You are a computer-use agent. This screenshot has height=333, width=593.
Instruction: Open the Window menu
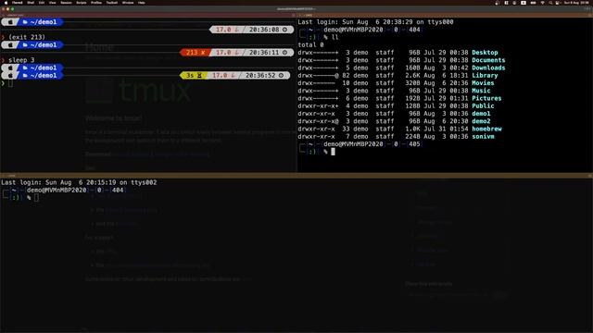128,3
